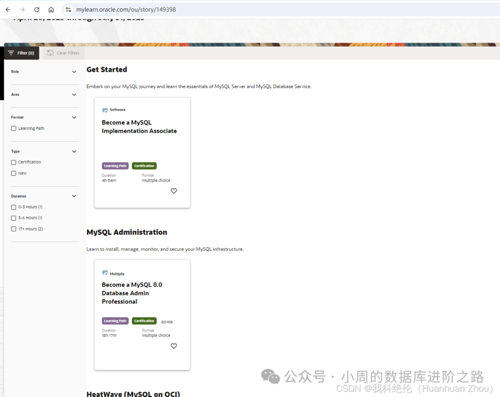Image resolution: width=500 pixels, height=397 pixels.
Task: Collapse the Role filter chevron
Action: coord(74,72)
